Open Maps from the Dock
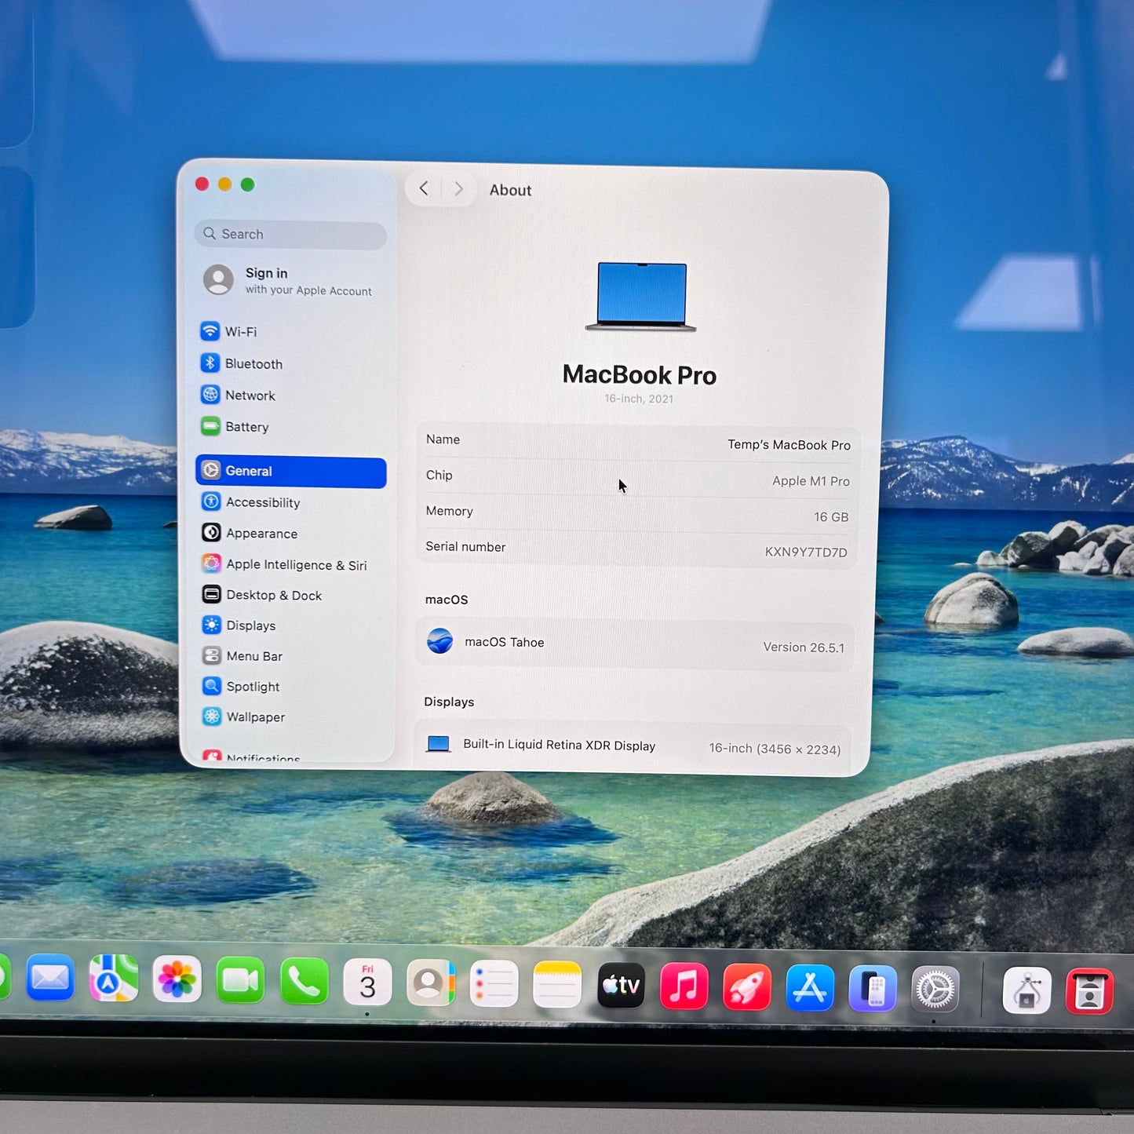The width and height of the screenshot is (1134, 1134). [x=114, y=979]
